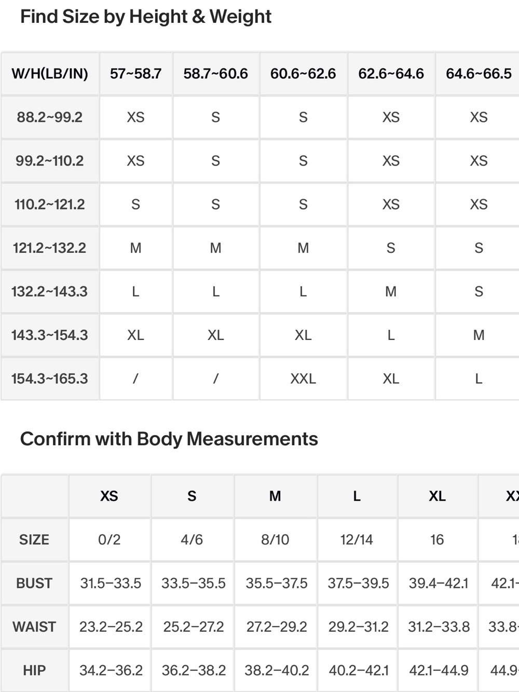Click the Confirm with Body Measurements heading
The width and height of the screenshot is (519, 692).
[169, 439]
